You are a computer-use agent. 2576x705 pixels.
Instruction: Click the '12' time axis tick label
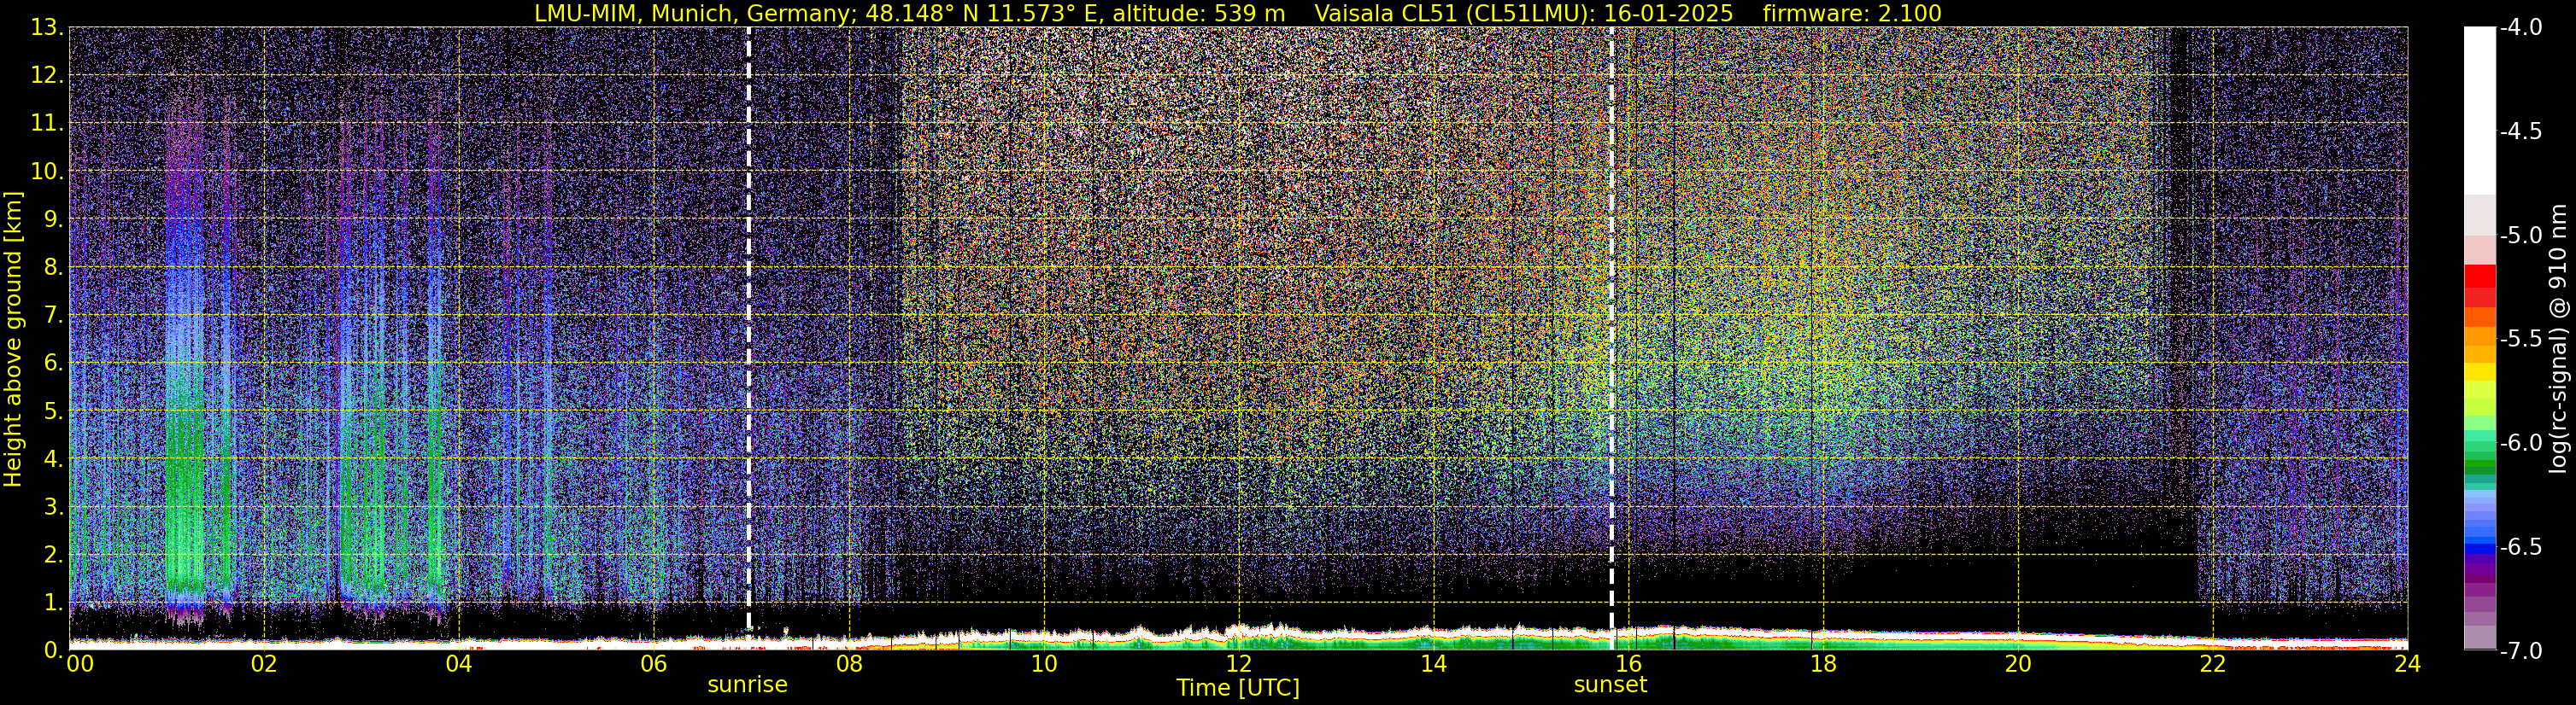click(x=1239, y=664)
